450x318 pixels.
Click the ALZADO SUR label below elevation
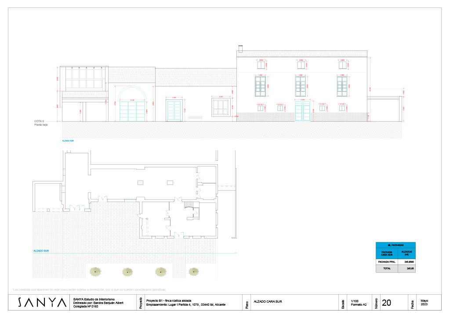(68, 142)
